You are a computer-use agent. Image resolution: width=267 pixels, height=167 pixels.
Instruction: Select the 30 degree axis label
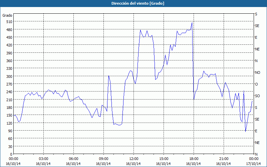[10, 147]
